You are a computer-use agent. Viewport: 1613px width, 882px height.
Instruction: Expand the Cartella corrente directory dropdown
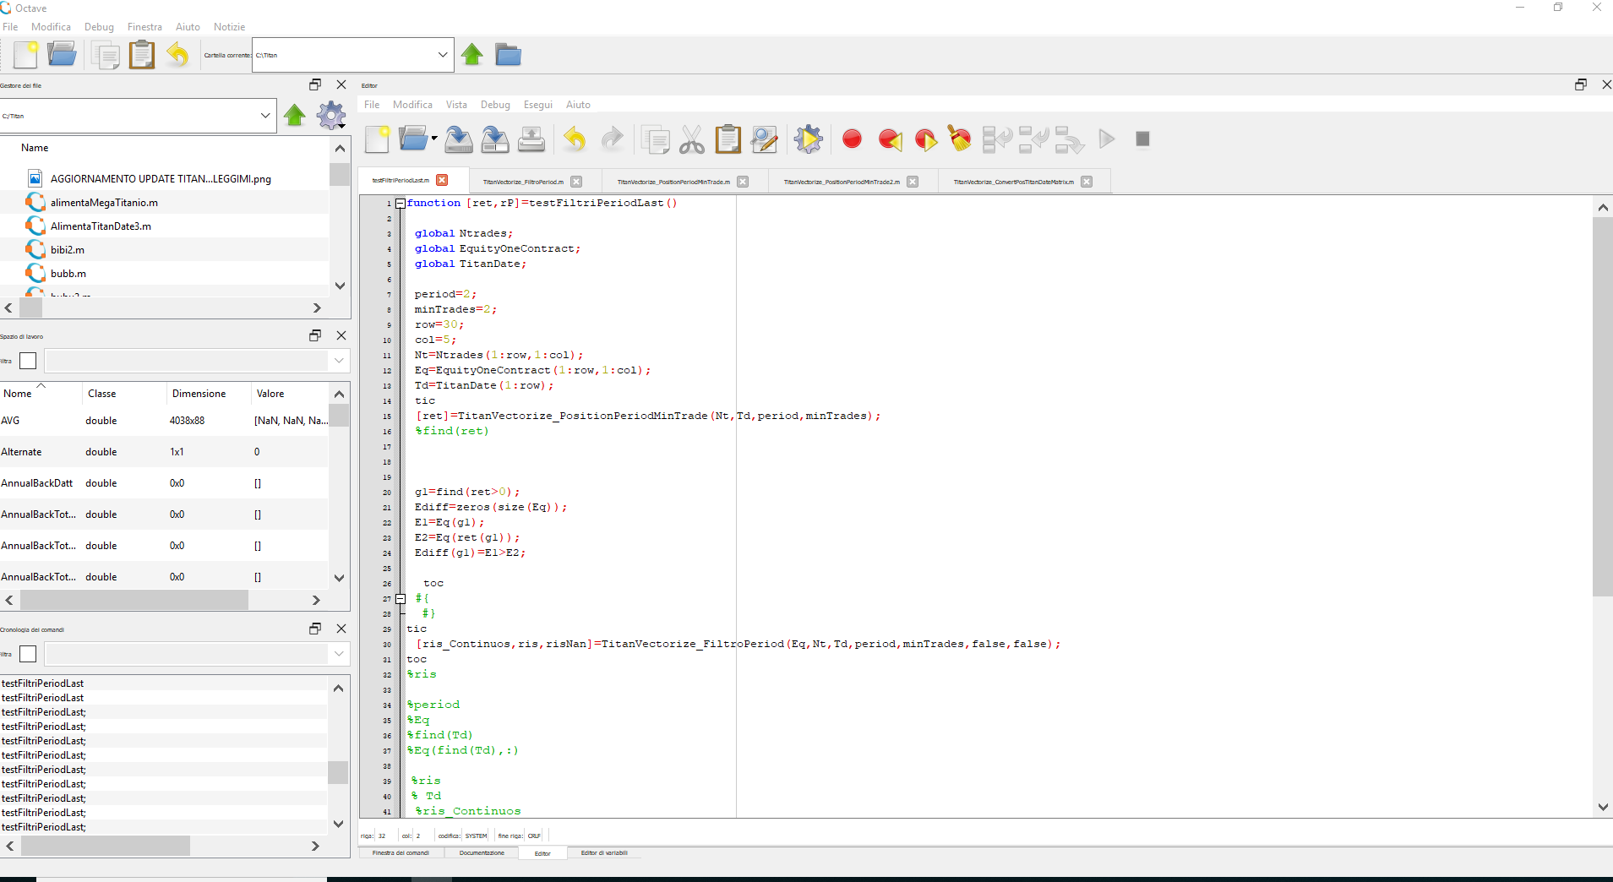(x=442, y=55)
